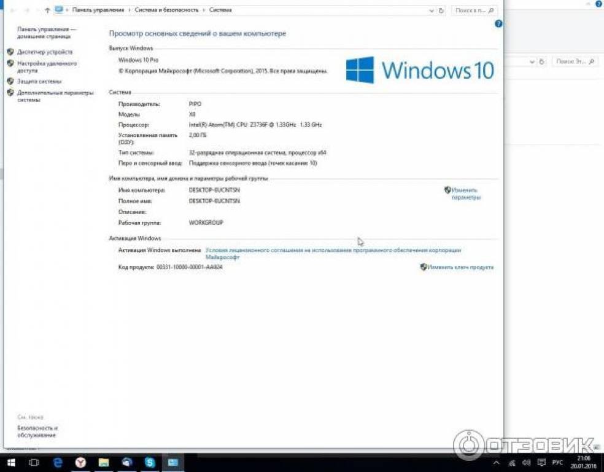Open Защита системы link
This screenshot has width=604, height=472.
tap(39, 81)
